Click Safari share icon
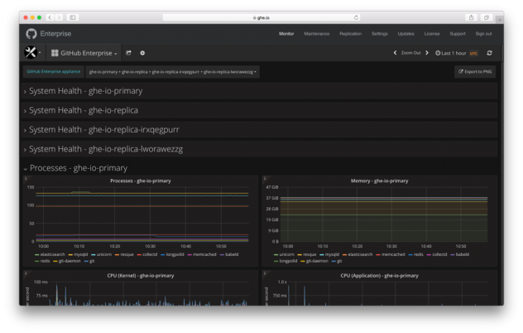The height and width of the screenshot is (333, 523). pos(472,17)
